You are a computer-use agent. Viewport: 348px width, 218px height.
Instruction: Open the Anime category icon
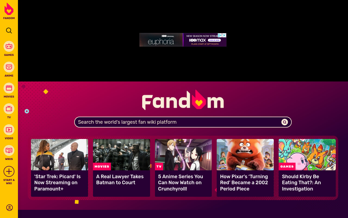click(9, 67)
